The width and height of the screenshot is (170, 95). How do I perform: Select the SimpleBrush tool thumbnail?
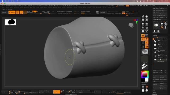click(162, 27)
